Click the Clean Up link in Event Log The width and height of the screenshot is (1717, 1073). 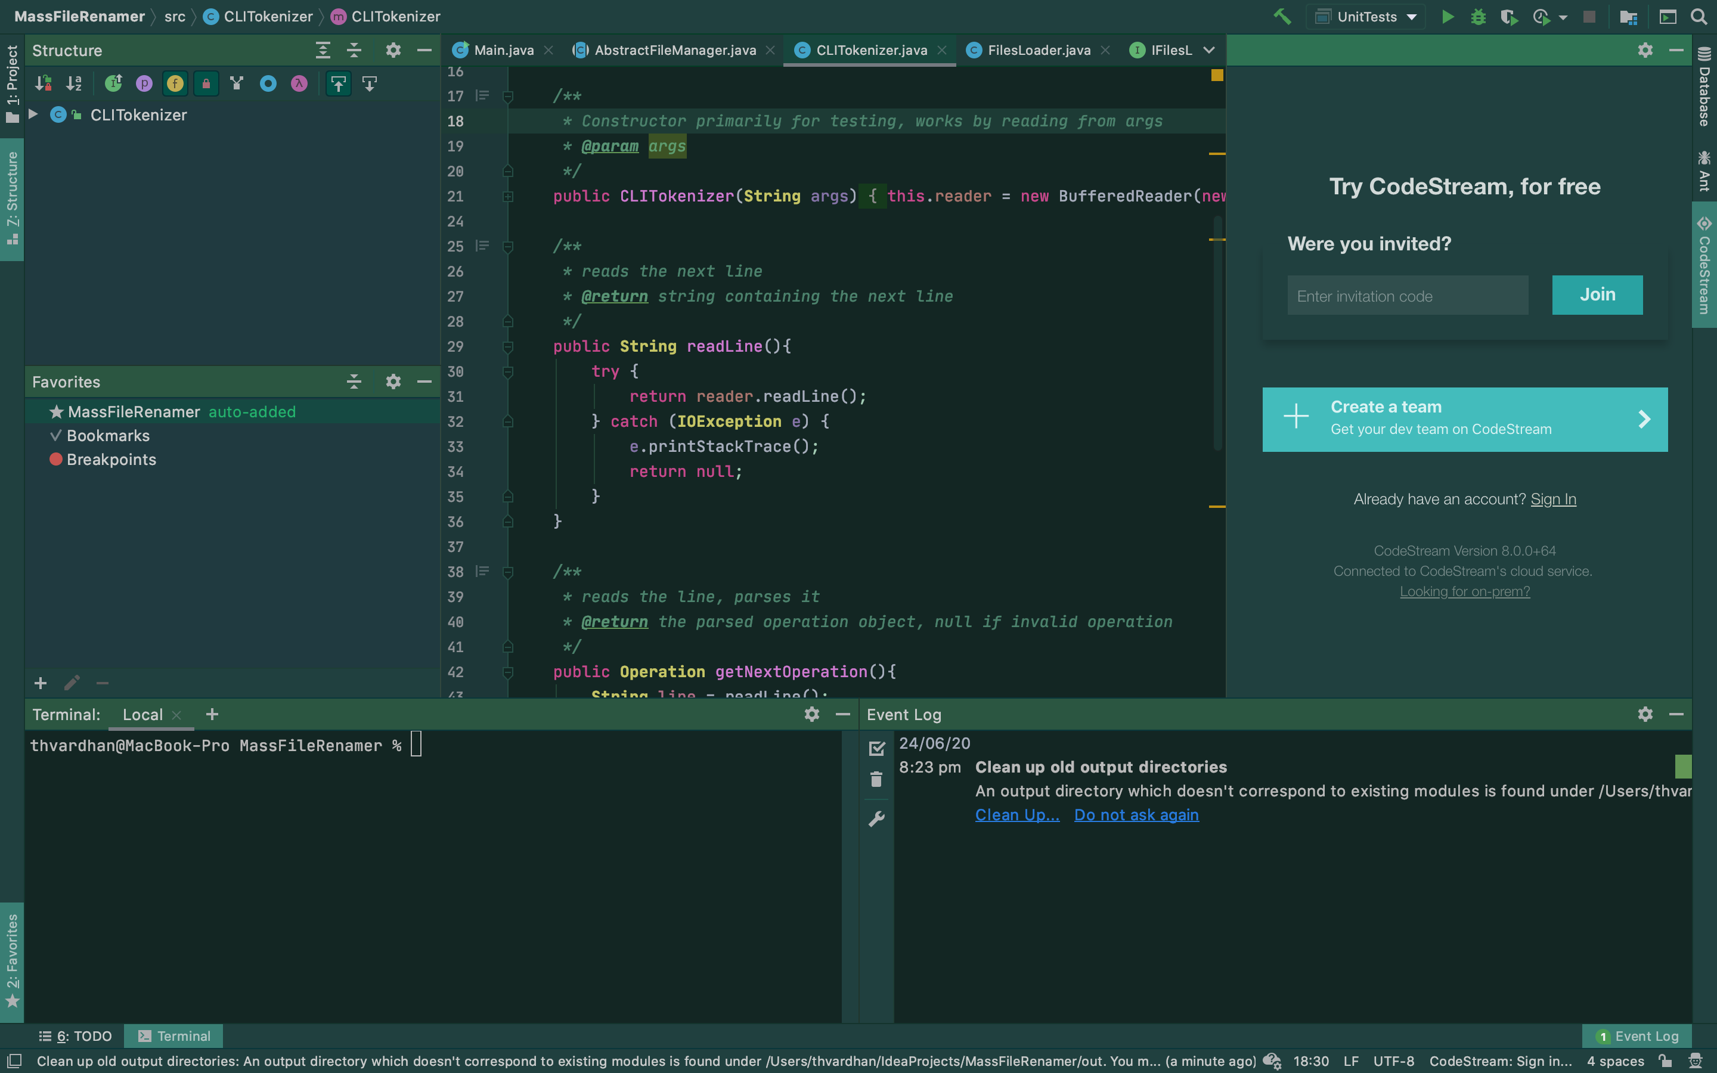[1016, 814]
